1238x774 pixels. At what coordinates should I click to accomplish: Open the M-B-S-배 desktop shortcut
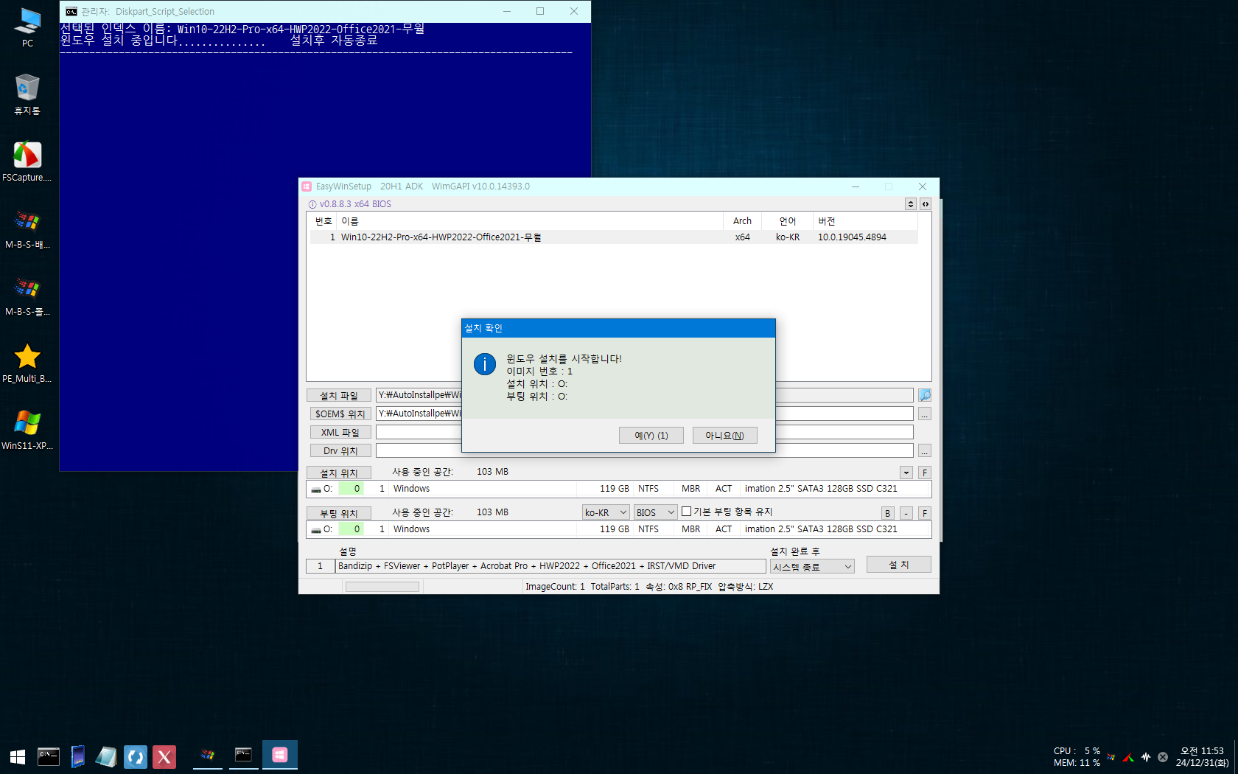pos(27,229)
